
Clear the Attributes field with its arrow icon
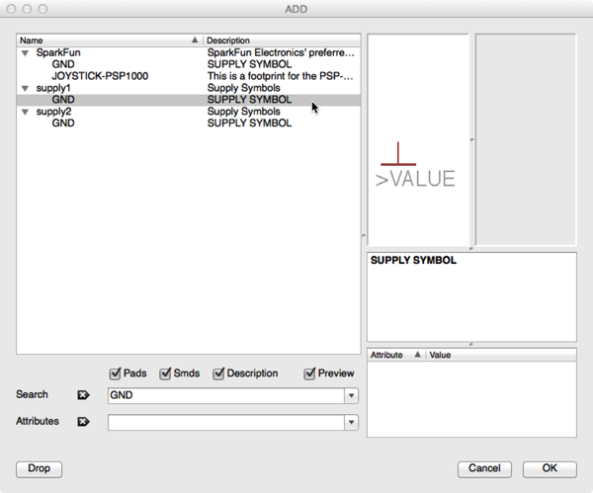click(83, 422)
